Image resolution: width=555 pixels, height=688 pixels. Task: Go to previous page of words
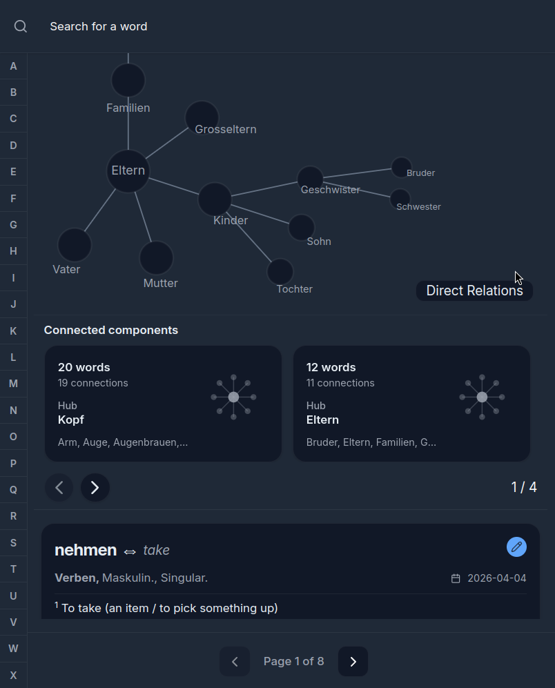(x=235, y=661)
